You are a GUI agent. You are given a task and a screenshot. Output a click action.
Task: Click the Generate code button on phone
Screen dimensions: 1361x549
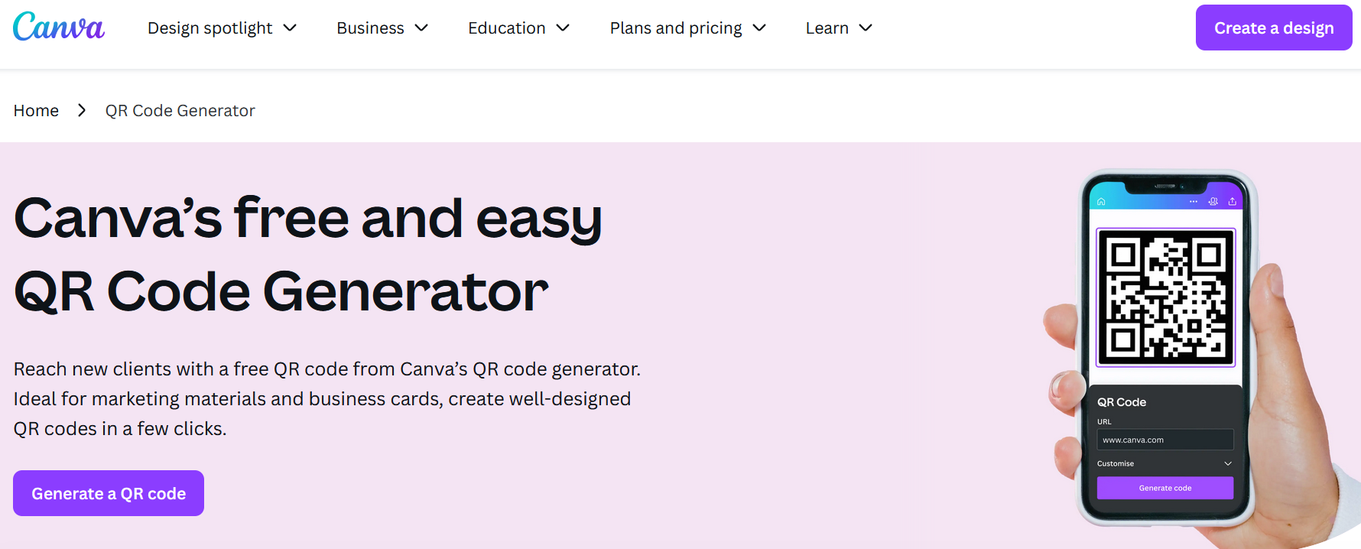point(1165,488)
